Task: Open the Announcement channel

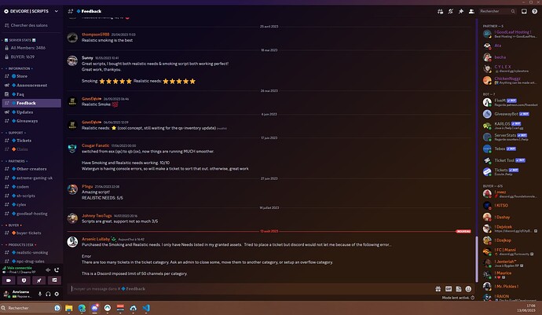Action: pos(31,85)
